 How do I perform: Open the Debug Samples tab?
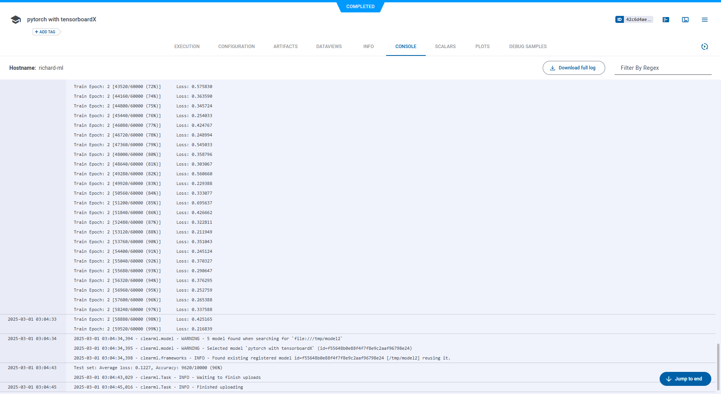tap(528, 47)
